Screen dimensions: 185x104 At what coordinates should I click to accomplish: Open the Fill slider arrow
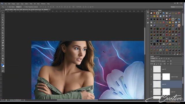click(171, 64)
